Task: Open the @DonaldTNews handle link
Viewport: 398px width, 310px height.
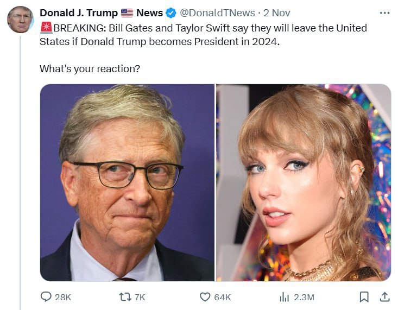Action: click(x=217, y=12)
